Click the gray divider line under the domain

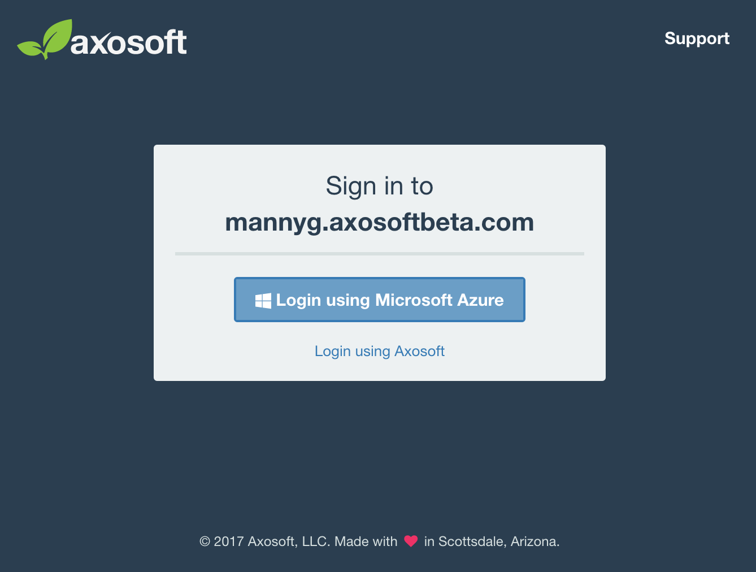[x=379, y=253]
